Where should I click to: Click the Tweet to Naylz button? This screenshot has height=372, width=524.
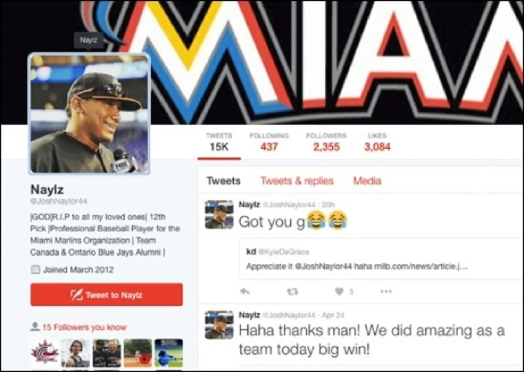click(x=107, y=294)
